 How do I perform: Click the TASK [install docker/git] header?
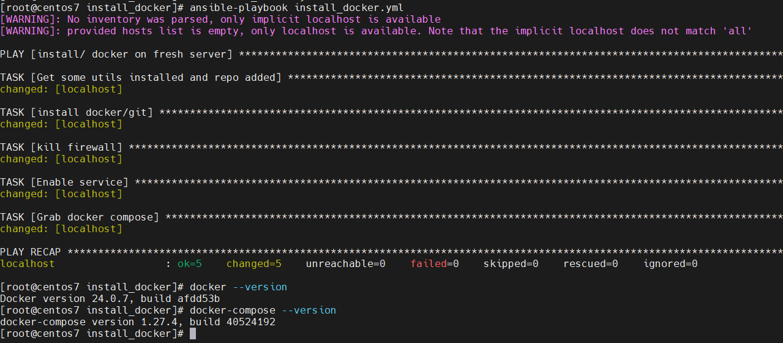click(x=77, y=112)
